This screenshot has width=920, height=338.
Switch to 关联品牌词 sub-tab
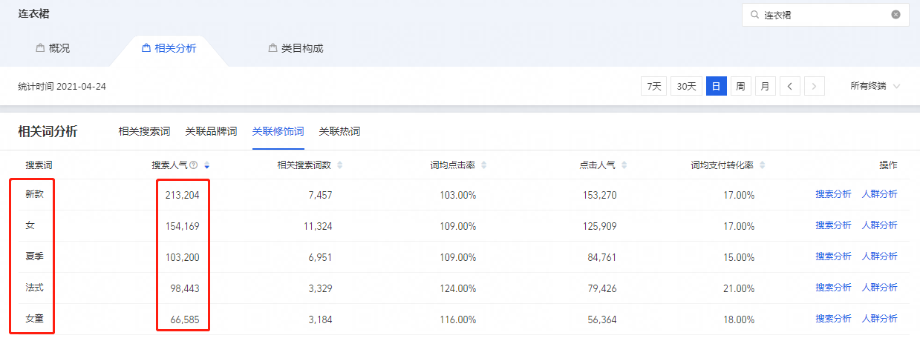pos(211,132)
